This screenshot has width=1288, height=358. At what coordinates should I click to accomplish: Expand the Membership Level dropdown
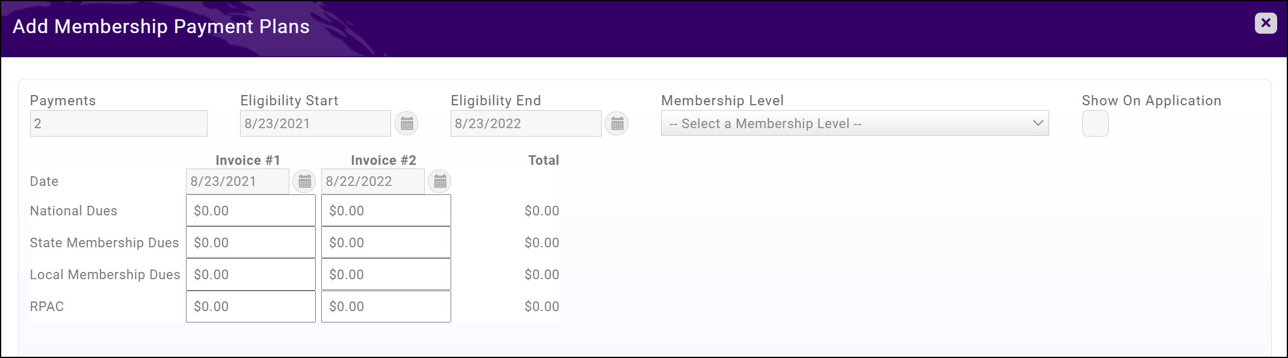tap(854, 123)
